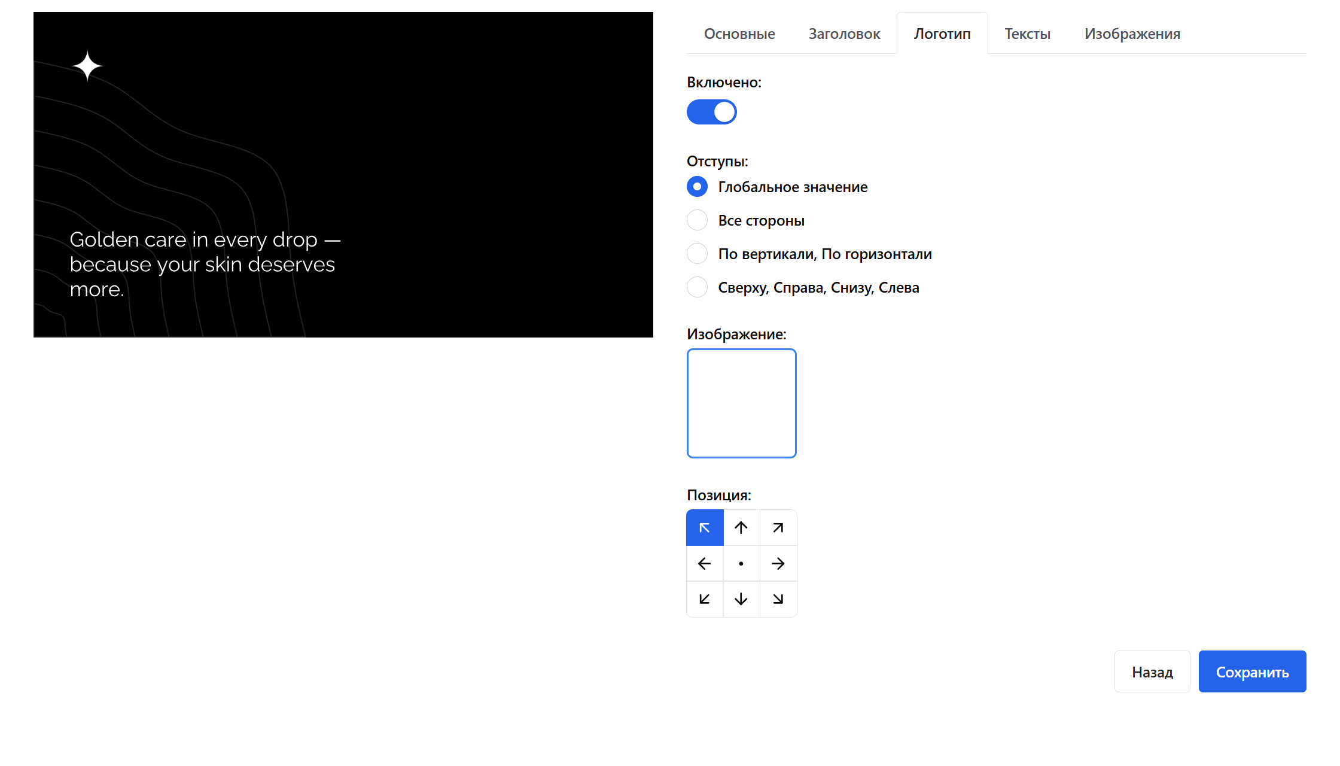Set logo position to top center
The height and width of the screenshot is (766, 1340).
coord(741,528)
